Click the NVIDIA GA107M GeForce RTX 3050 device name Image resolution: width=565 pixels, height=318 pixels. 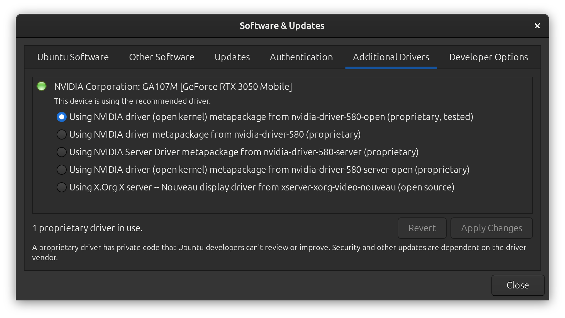pos(173,87)
